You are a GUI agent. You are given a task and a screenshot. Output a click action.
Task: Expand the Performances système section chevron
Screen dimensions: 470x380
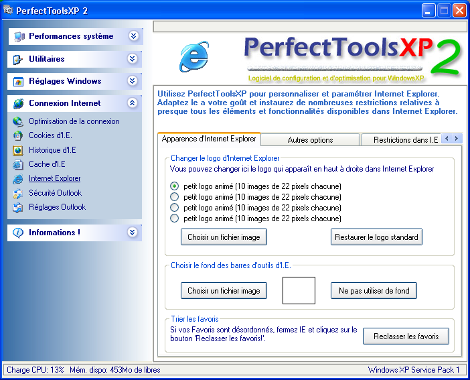(x=133, y=36)
